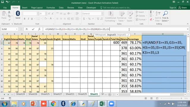The width and height of the screenshot is (190, 107).
Task: Switch to the Page Layout tab
Action: (x=37, y=8)
